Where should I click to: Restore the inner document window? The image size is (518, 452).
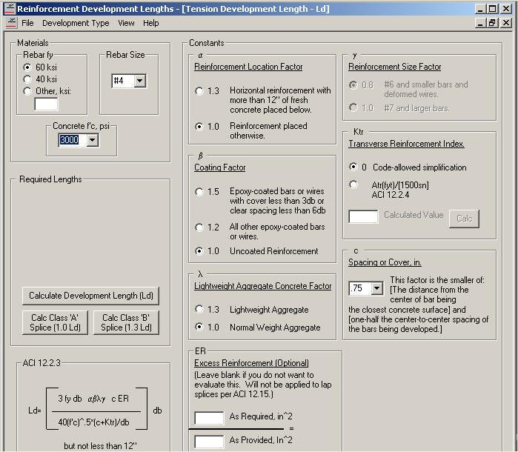(x=492, y=23)
